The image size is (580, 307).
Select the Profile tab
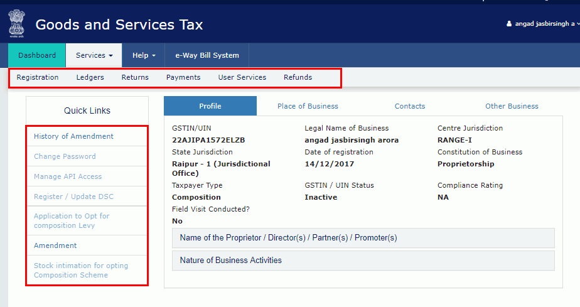coord(210,106)
